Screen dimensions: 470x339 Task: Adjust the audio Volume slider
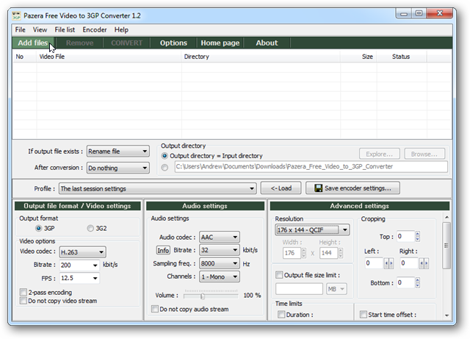tap(203, 296)
